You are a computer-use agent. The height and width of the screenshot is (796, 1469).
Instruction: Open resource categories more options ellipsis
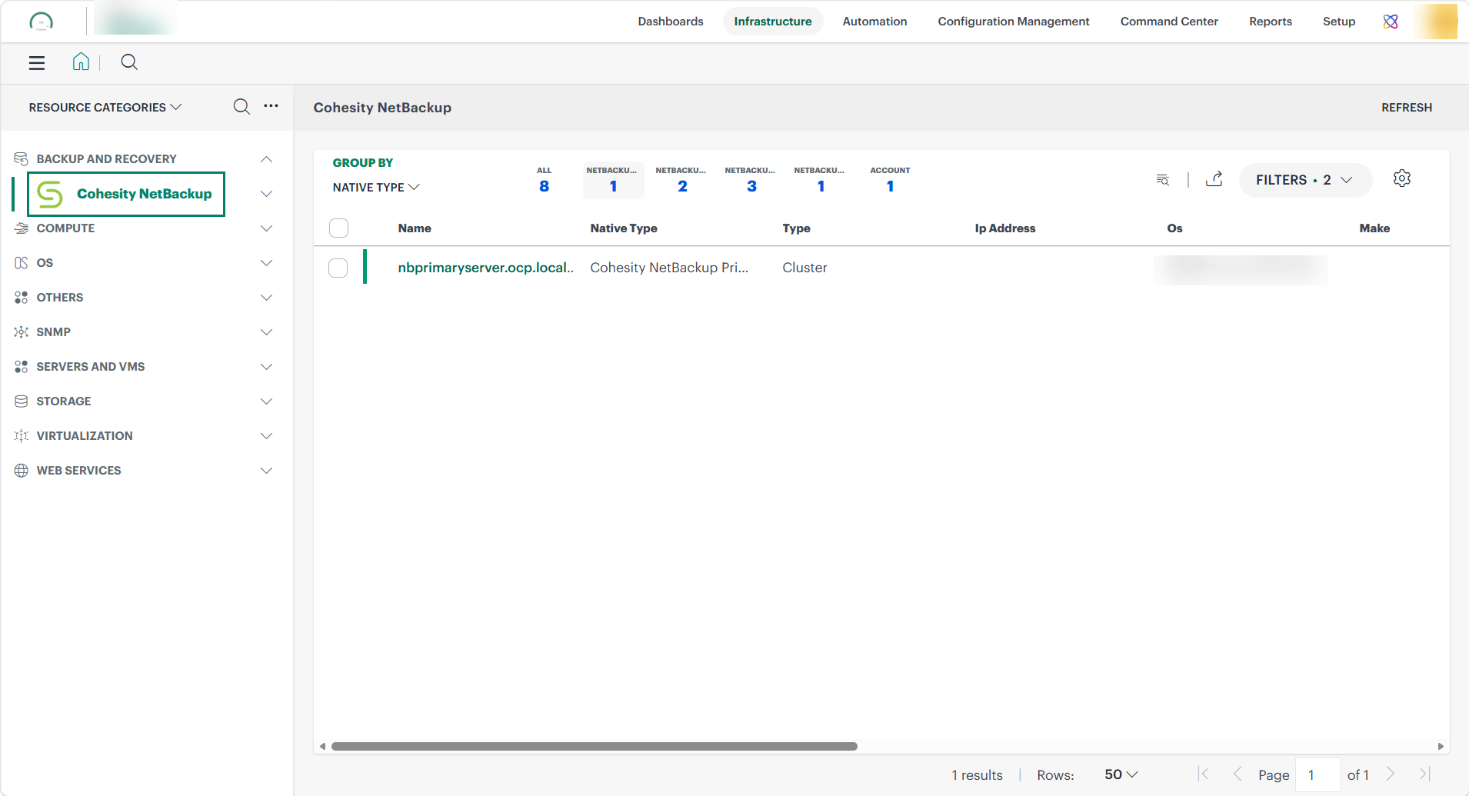pos(271,106)
